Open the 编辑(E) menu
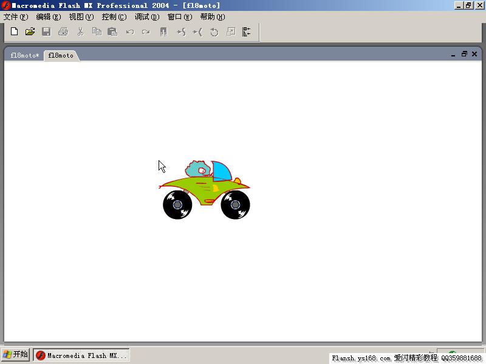This screenshot has width=486, height=364. pyautogui.click(x=49, y=17)
